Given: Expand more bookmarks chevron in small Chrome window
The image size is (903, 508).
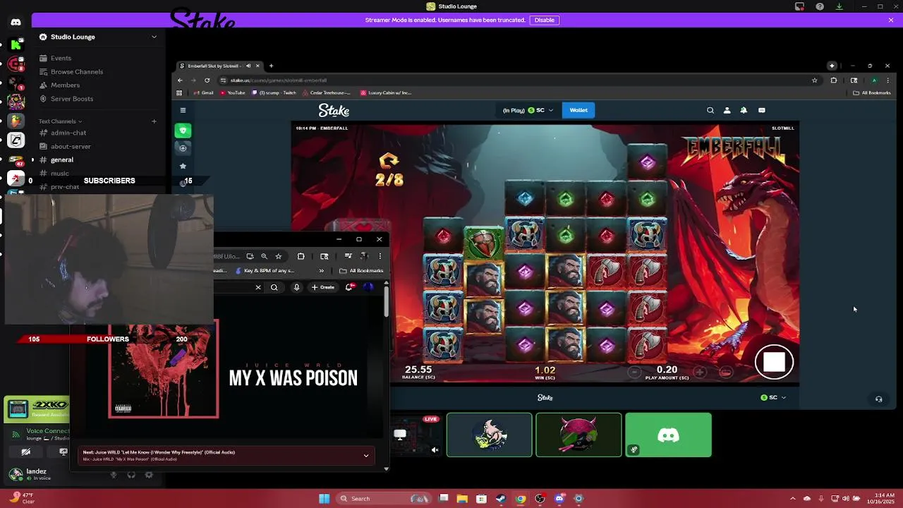Looking at the screenshot, I should click(321, 270).
